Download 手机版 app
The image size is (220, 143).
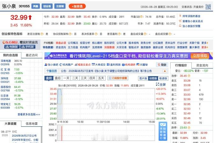[x=28, y=47]
